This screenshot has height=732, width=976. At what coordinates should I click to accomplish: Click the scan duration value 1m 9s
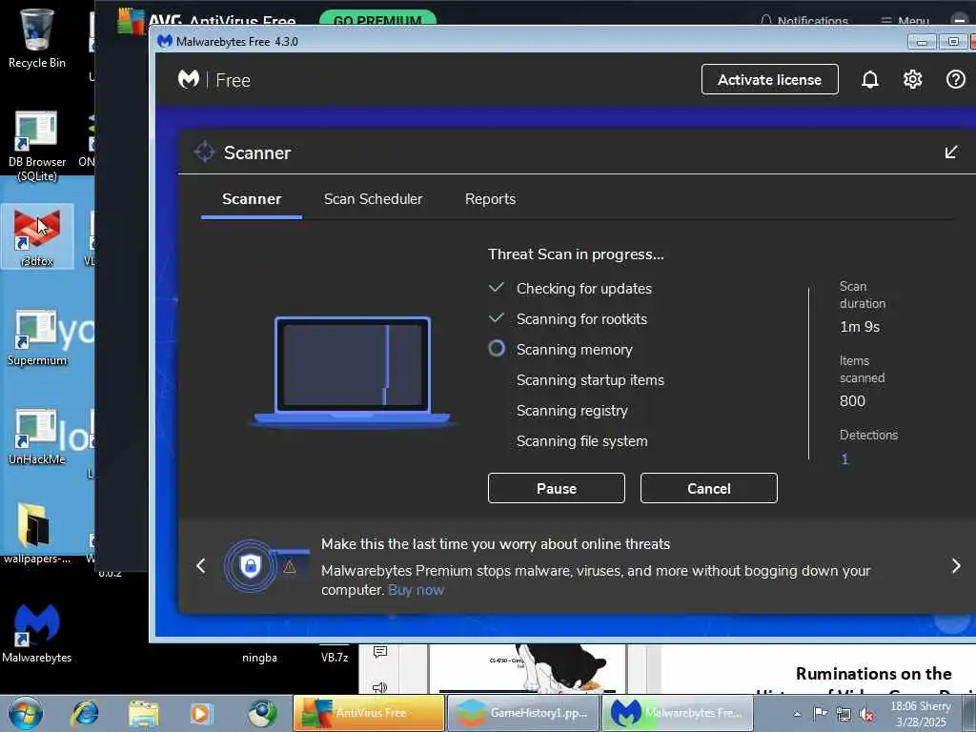pyautogui.click(x=860, y=327)
